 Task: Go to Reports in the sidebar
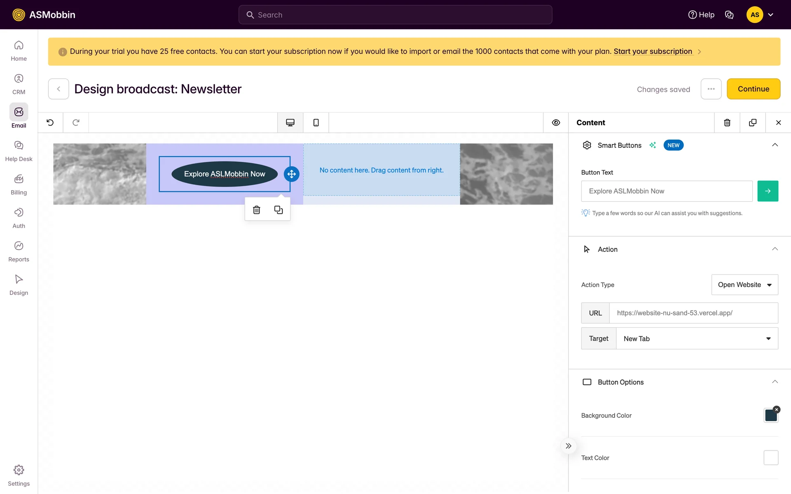19,251
